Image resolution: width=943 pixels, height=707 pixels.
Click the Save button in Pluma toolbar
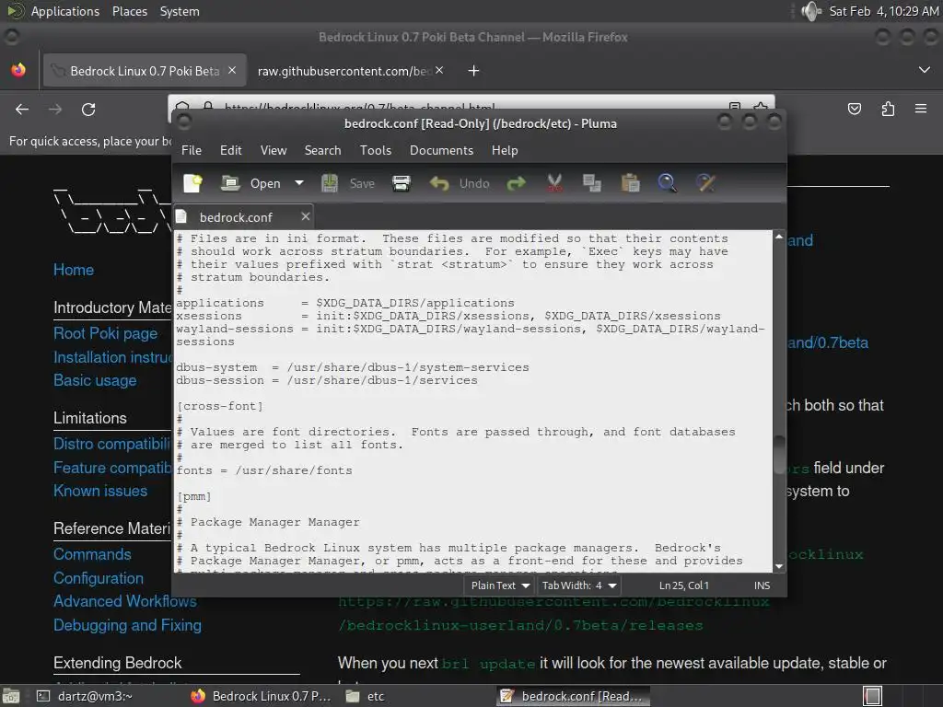click(349, 183)
